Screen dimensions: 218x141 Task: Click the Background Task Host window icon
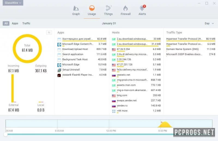point(59,60)
